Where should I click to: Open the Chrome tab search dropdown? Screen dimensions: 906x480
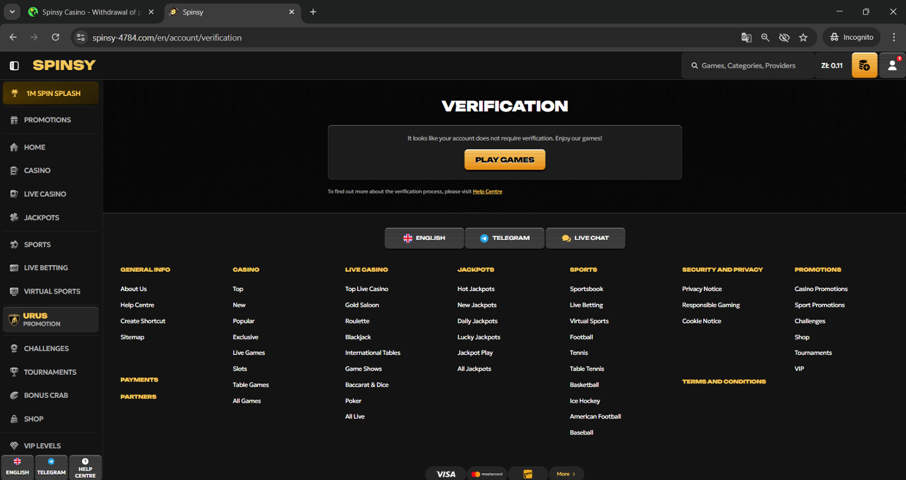pos(12,12)
